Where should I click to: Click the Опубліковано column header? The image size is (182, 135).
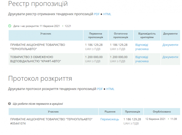[162, 112]
